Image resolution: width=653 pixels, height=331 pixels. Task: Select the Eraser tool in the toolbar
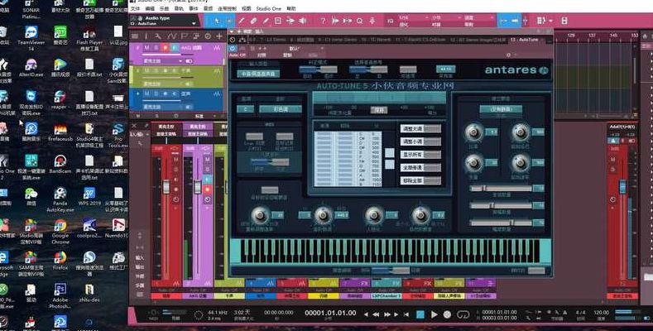pyautogui.click(x=253, y=21)
